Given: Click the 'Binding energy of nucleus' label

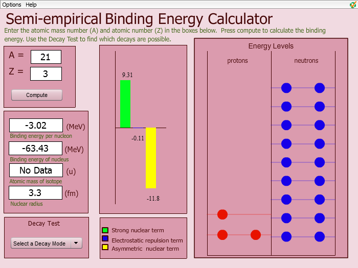Looking at the screenshot, I should (39, 159).
